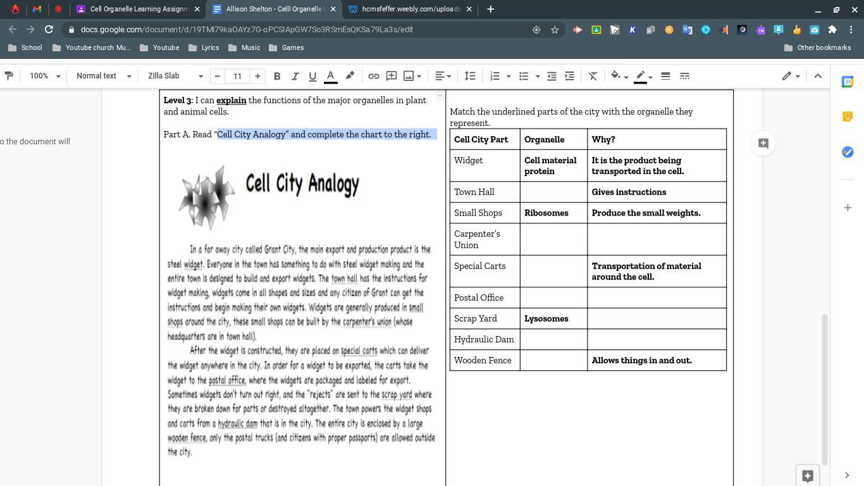Open the Zilla Slab font dropdown

pos(175,76)
